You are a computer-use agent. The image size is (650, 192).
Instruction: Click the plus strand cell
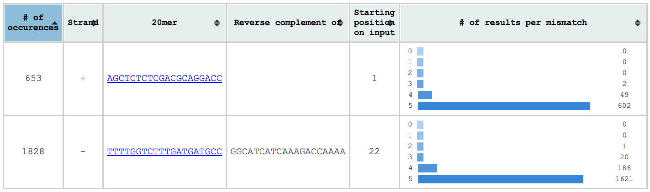(83, 78)
